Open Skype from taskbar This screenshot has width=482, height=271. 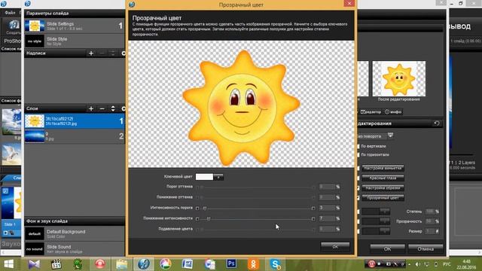tap(275, 264)
